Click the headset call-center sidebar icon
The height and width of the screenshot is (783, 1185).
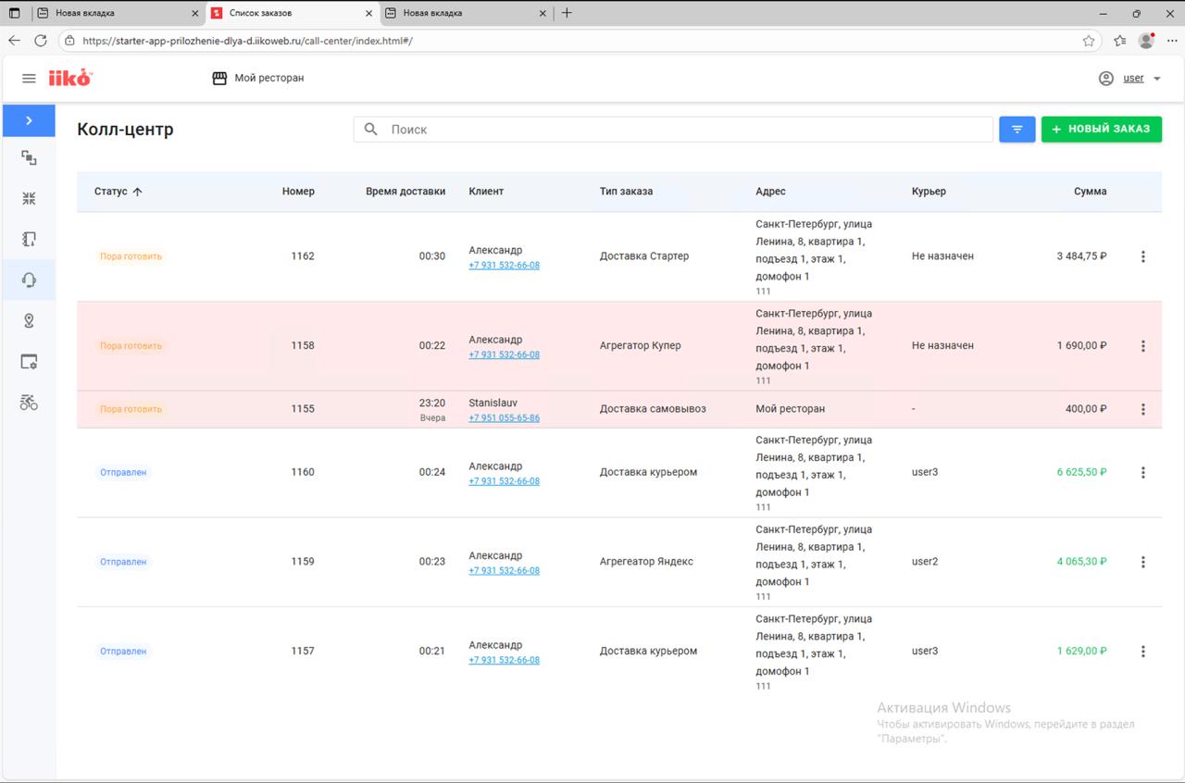29,280
